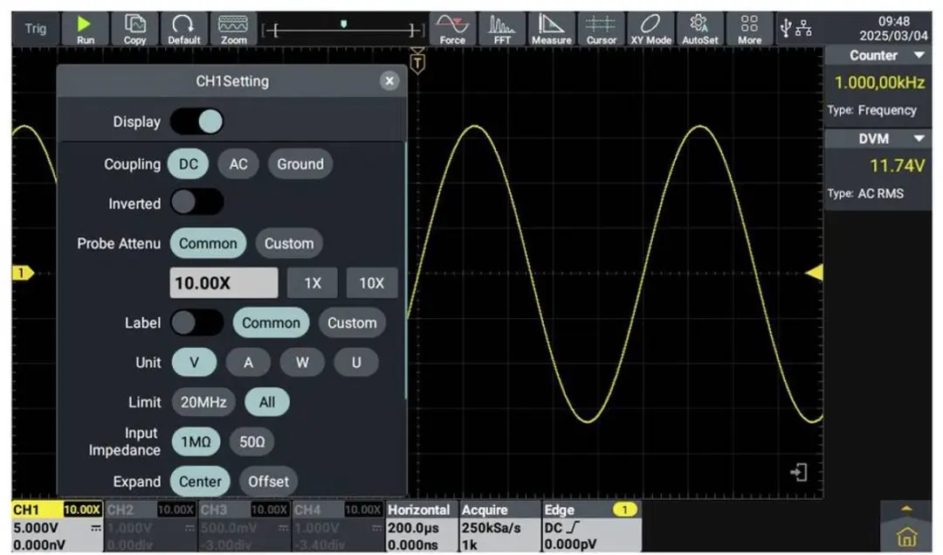
Task: Force a trigger with the Force icon
Action: [452, 29]
